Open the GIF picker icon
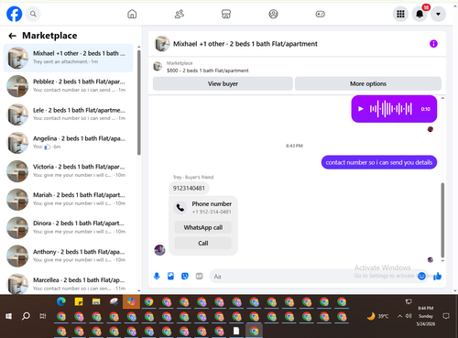The height and width of the screenshot is (338, 458). click(x=199, y=277)
